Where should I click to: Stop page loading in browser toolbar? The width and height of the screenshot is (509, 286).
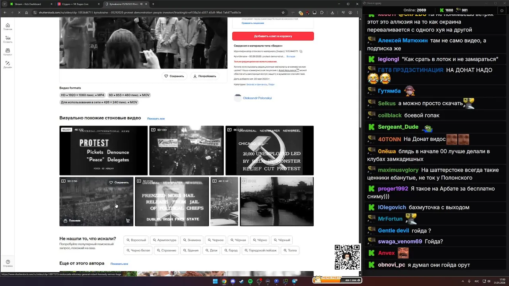click(x=19, y=12)
